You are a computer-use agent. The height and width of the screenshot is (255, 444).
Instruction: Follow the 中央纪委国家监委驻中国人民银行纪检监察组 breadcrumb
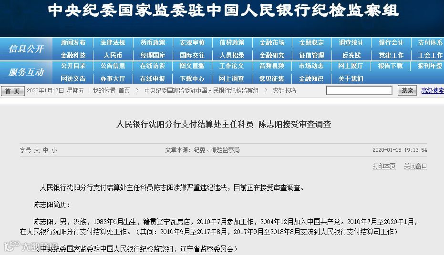click(201, 91)
